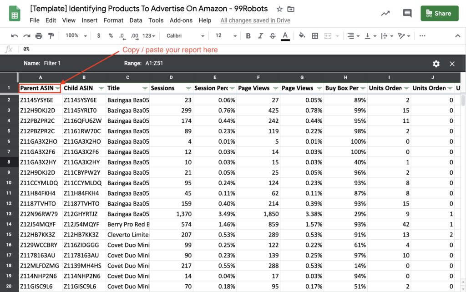The width and height of the screenshot is (466, 292).
Task: Open the comment history icon
Action: pyautogui.click(x=407, y=13)
